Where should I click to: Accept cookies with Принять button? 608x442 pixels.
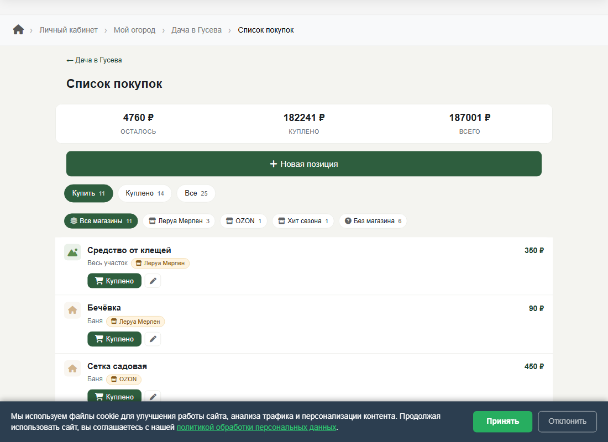pos(502,422)
